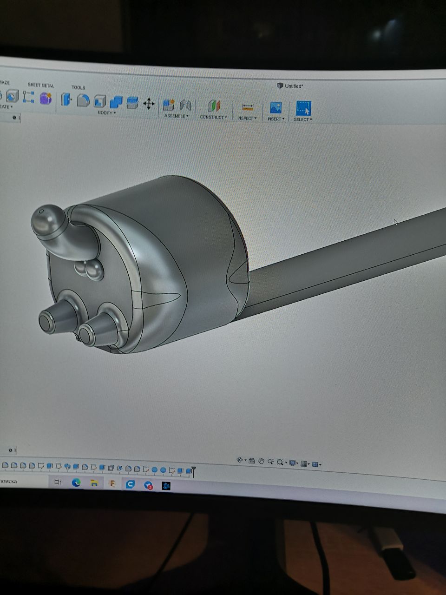Switch to the TOOLS tab
The image size is (446, 595).
pyautogui.click(x=78, y=87)
